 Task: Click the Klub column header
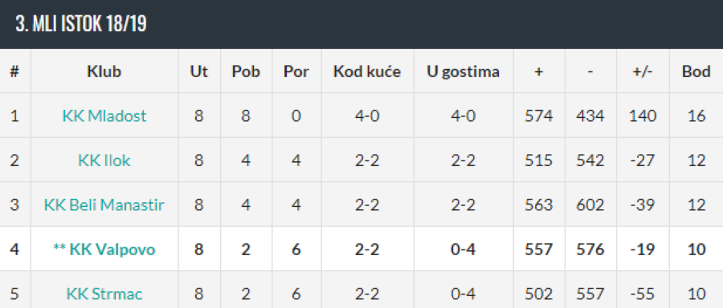click(x=104, y=72)
